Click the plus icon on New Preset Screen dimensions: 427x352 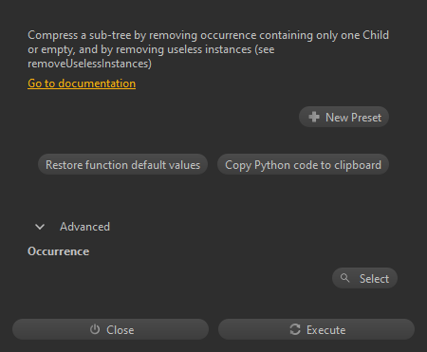pyautogui.click(x=314, y=117)
